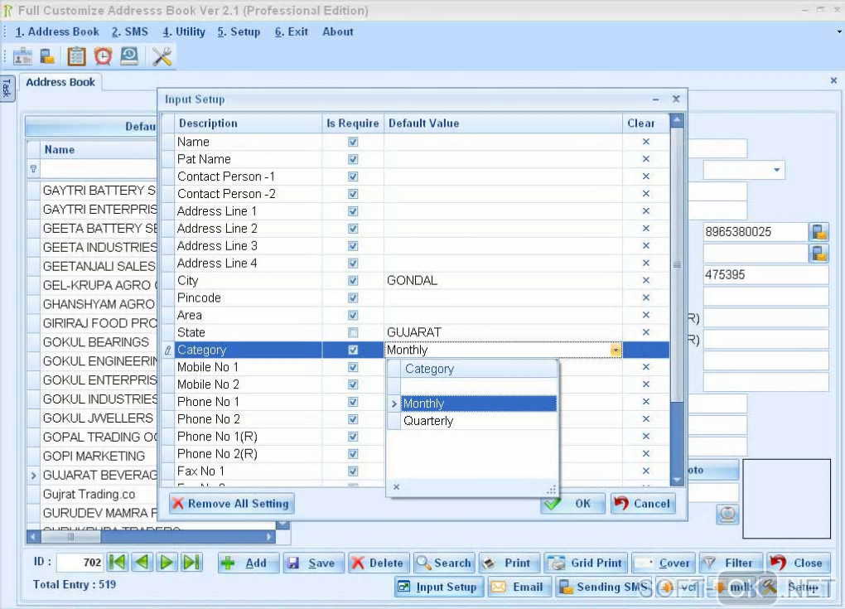The height and width of the screenshot is (609, 845).
Task: Clear the City default value
Action: 645,280
